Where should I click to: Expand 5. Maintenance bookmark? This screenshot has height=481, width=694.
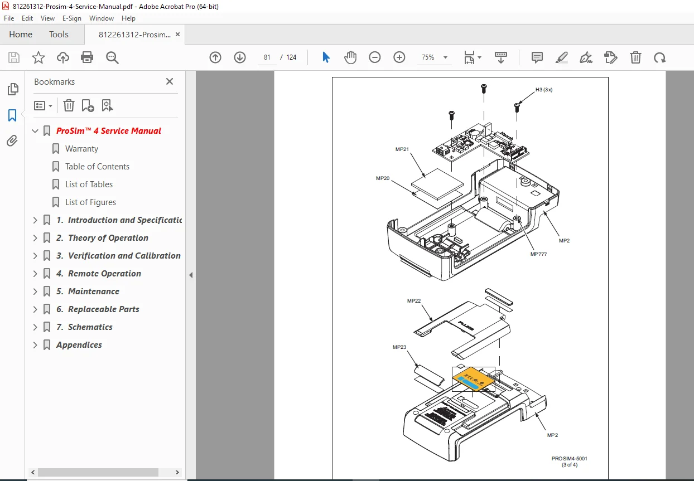click(35, 291)
